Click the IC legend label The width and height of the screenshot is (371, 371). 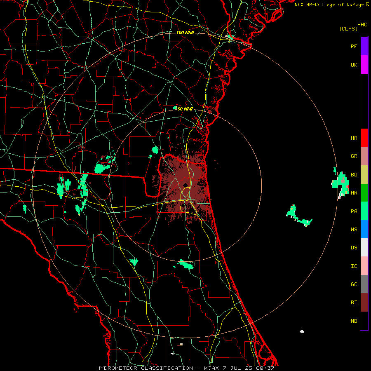[354, 266]
